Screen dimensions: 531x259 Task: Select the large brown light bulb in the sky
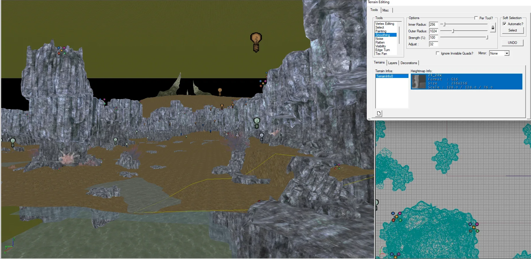click(x=256, y=42)
